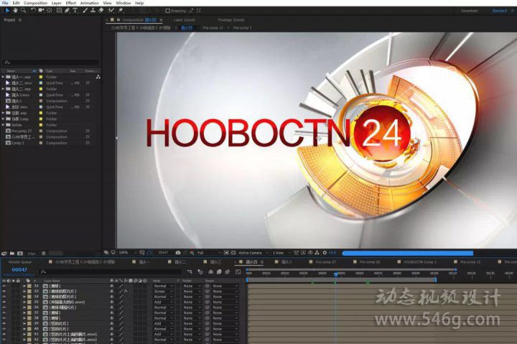Switch to the Render Queue tab
Image resolution: width=517 pixels, height=344 pixels.
tap(19, 262)
